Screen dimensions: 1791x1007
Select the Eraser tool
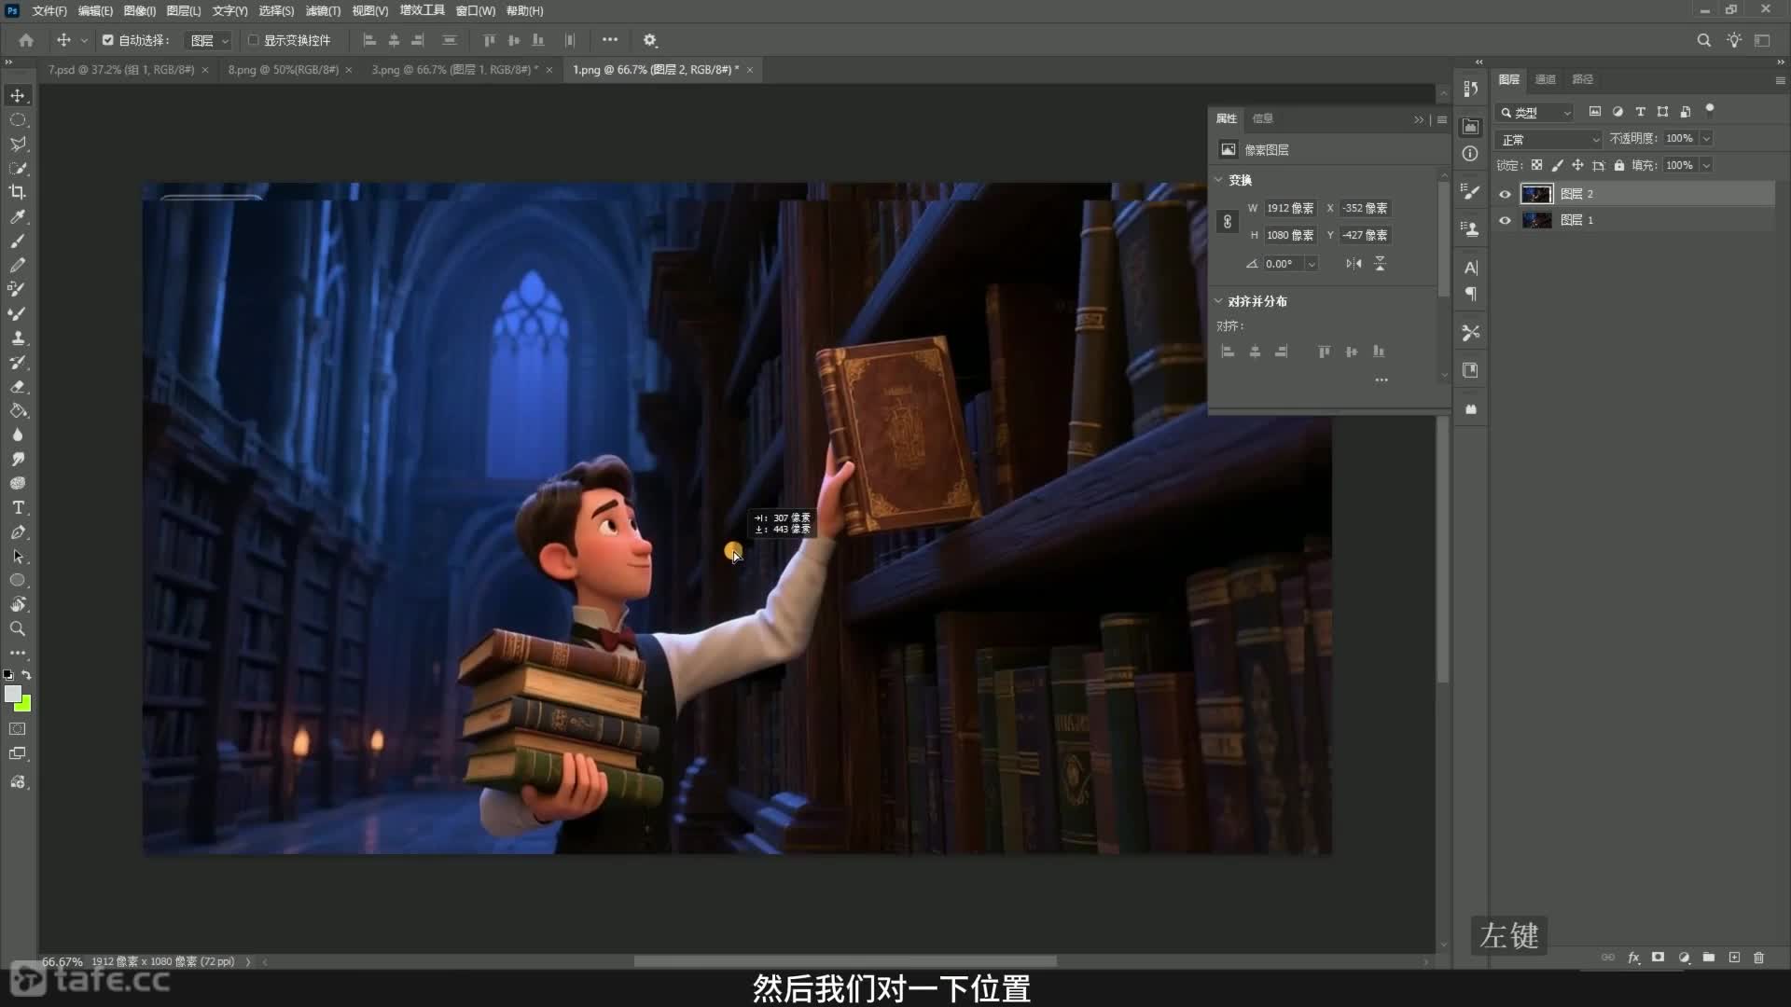point(18,386)
